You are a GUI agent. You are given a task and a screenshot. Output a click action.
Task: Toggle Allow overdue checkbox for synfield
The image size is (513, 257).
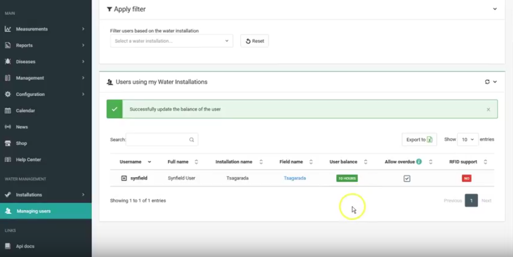pos(407,178)
